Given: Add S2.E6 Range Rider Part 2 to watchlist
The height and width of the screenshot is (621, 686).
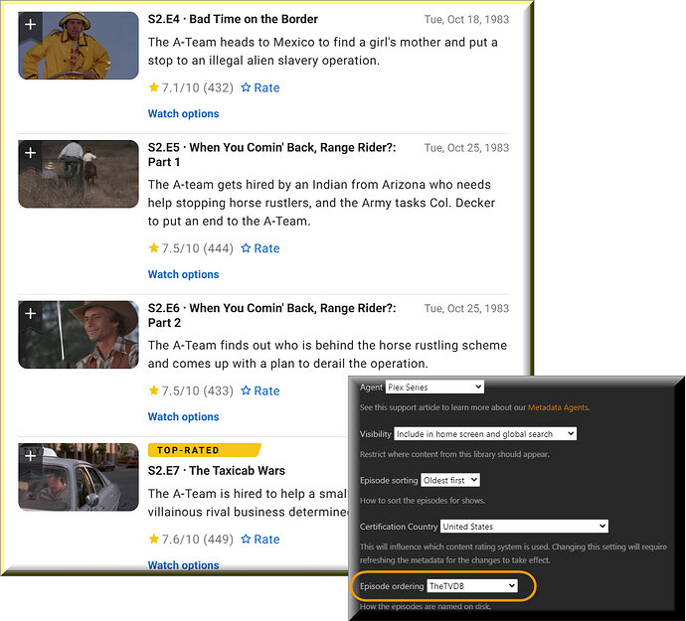Looking at the screenshot, I should [30, 314].
